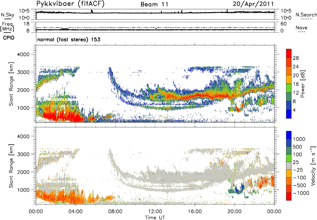Click the 12:00 time tick label
The width and height of the screenshot is (317, 220).
155,212
